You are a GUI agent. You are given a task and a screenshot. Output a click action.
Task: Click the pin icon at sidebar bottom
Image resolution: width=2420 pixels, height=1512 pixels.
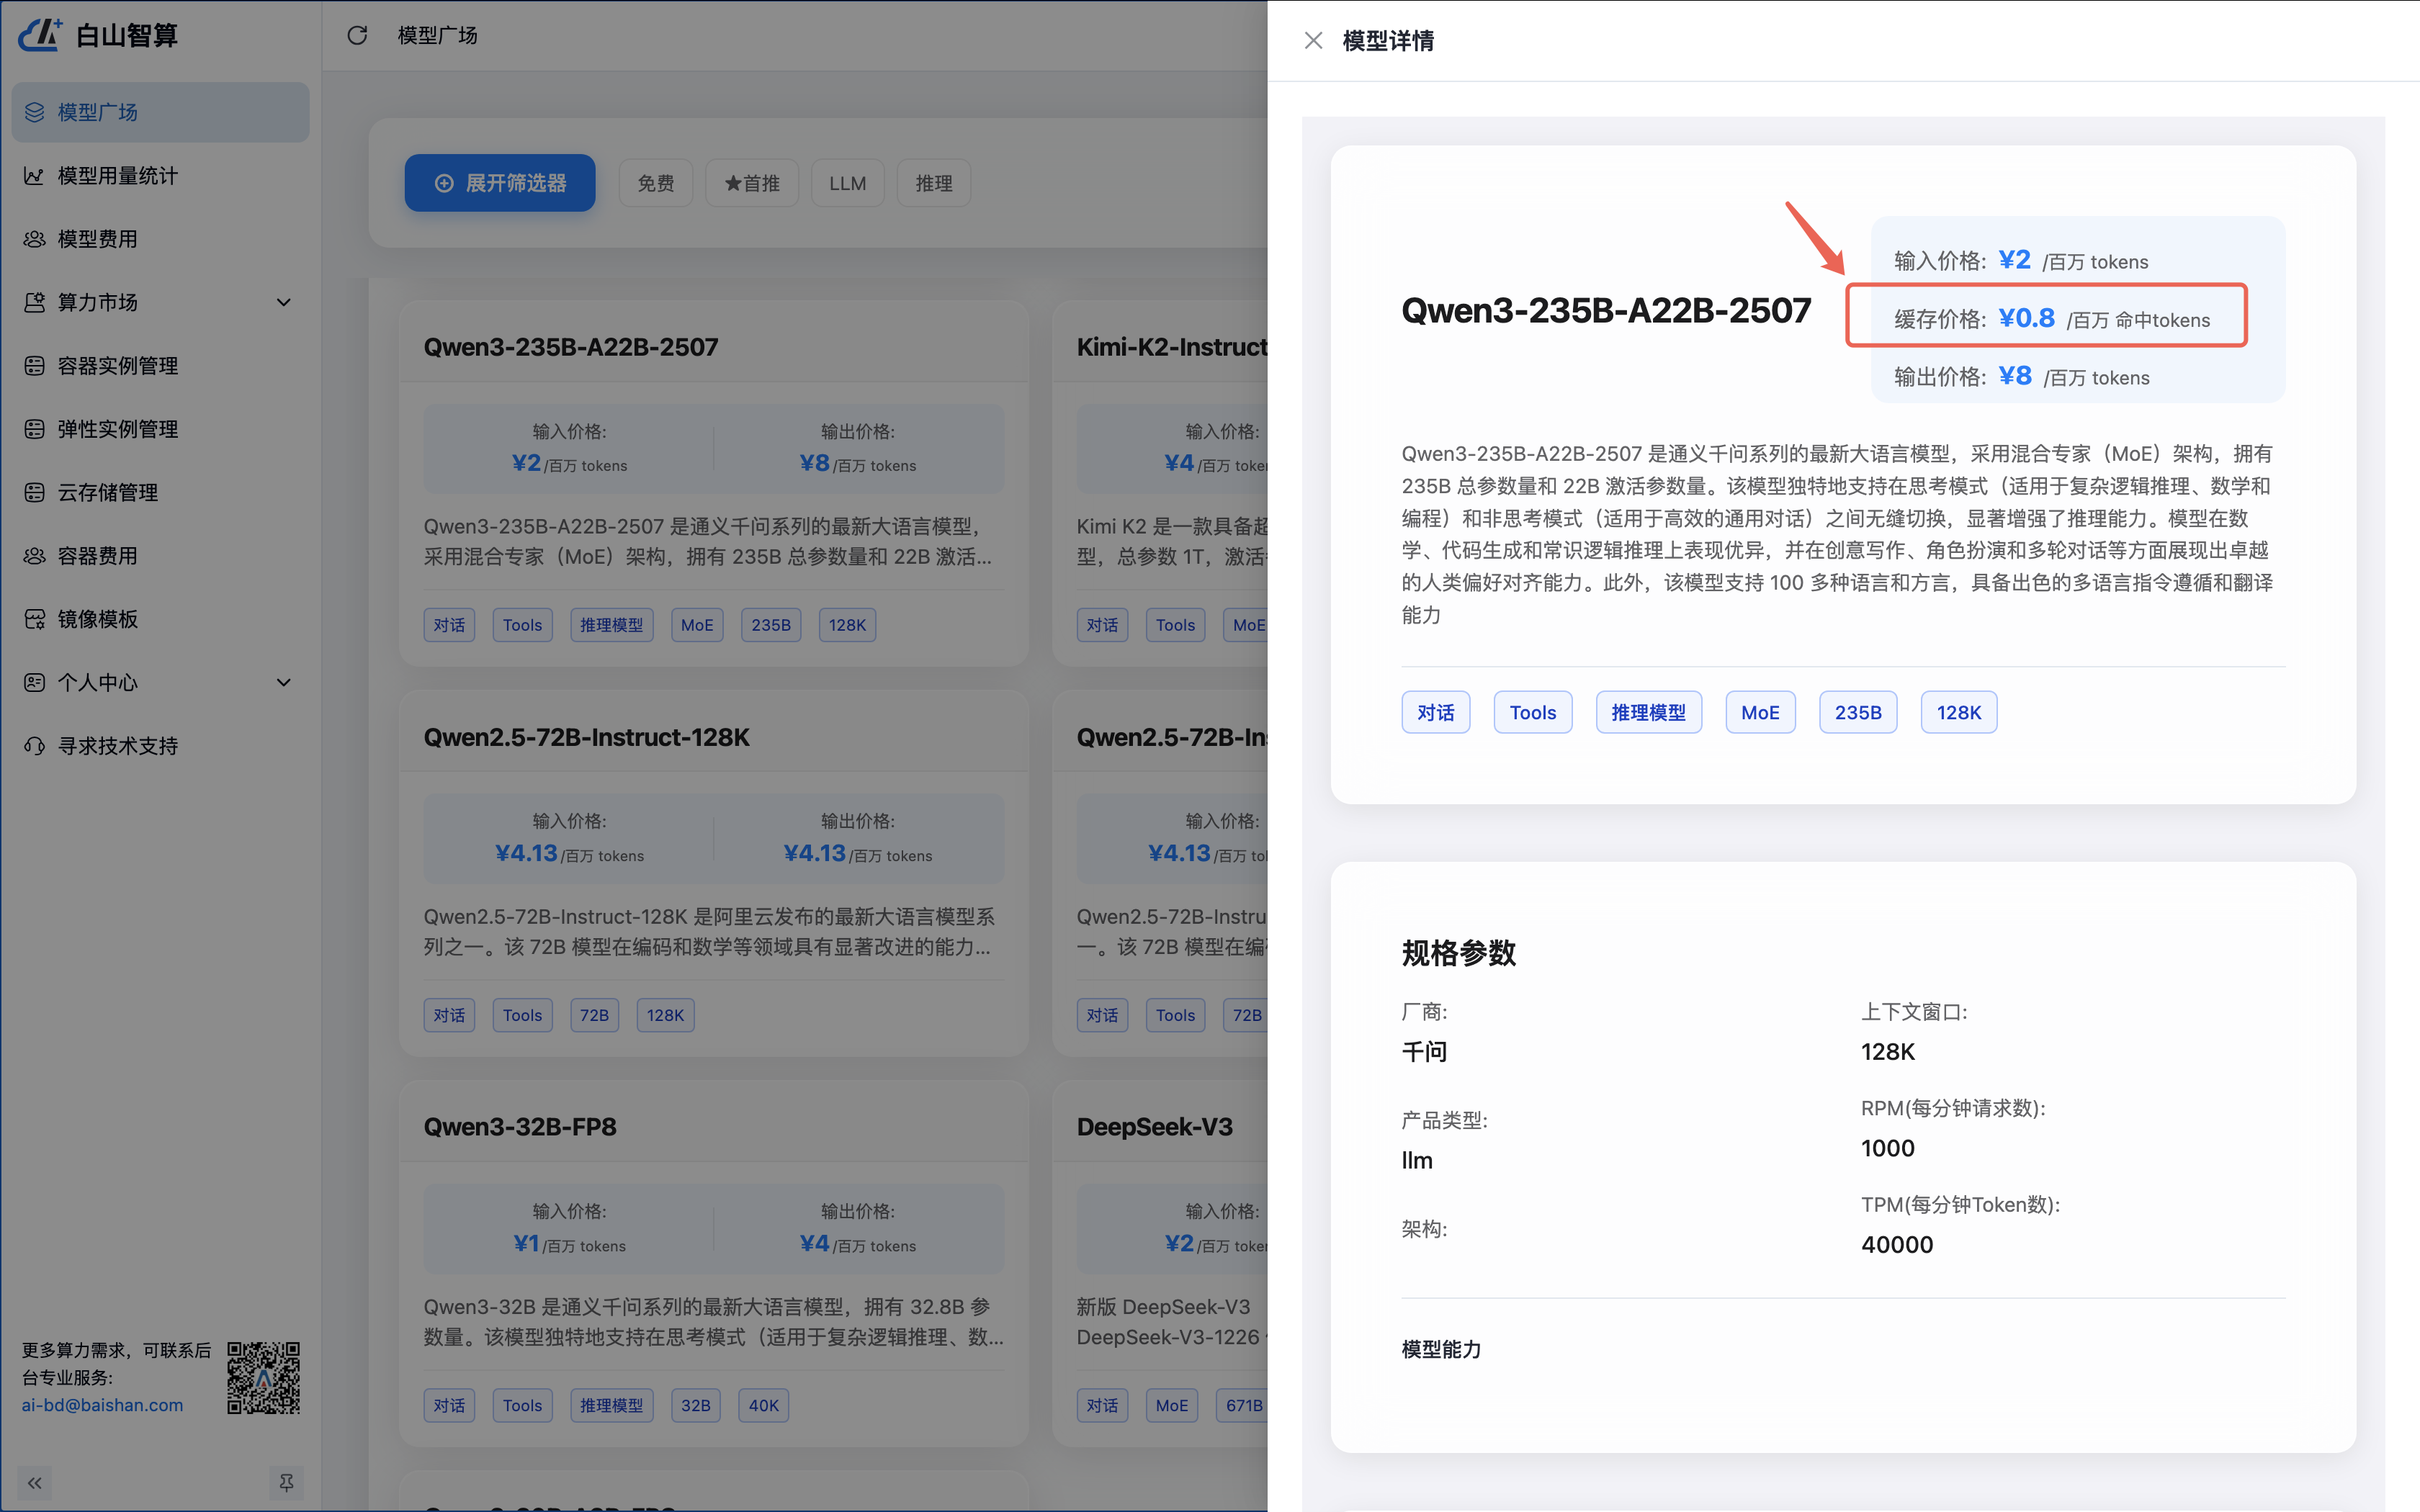point(287,1483)
